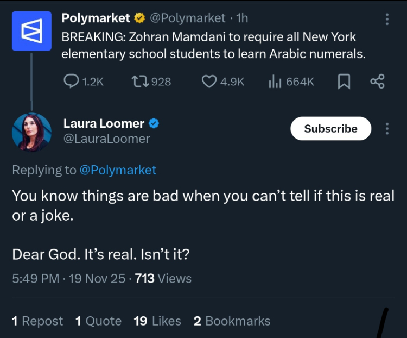
Task: Subscribe to Laura Loomer
Action: coord(330,129)
